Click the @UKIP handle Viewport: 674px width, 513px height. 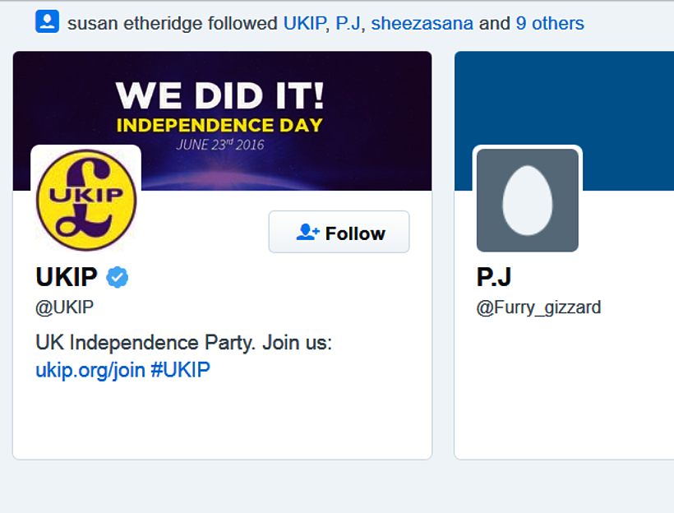[x=65, y=307]
